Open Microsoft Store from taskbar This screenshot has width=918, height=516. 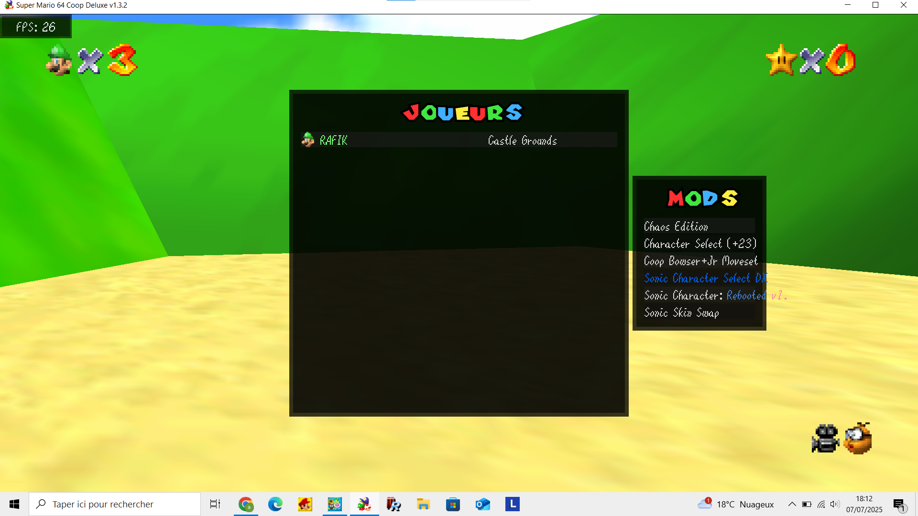453,504
